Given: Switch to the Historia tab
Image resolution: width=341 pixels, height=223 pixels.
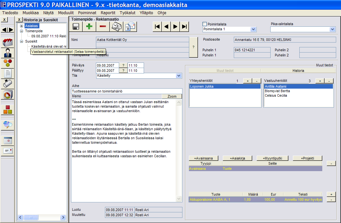Looking at the screenshot, I should pos(298,71).
